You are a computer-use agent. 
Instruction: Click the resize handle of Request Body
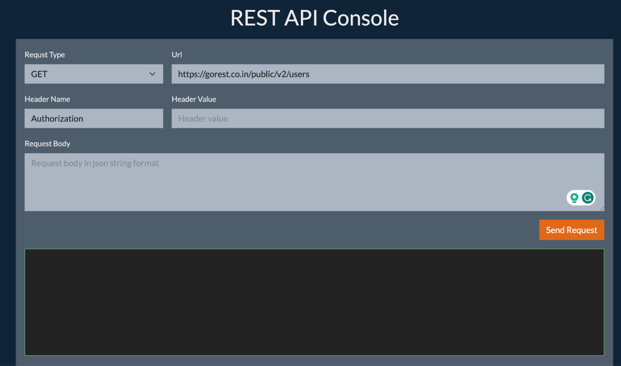pyautogui.click(x=602, y=209)
